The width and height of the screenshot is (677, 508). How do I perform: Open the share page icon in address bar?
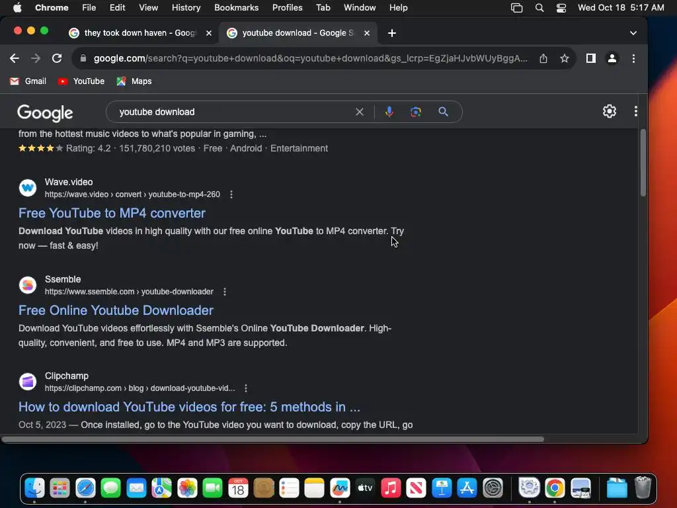(x=543, y=58)
